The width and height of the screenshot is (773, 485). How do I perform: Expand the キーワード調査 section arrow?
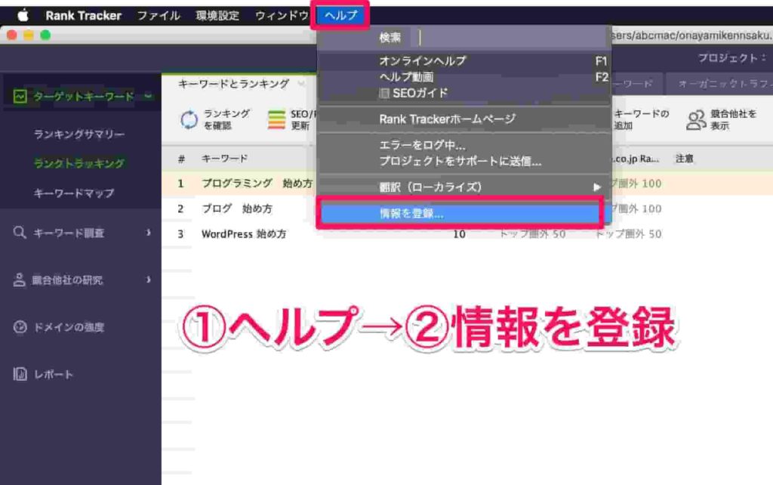(149, 233)
